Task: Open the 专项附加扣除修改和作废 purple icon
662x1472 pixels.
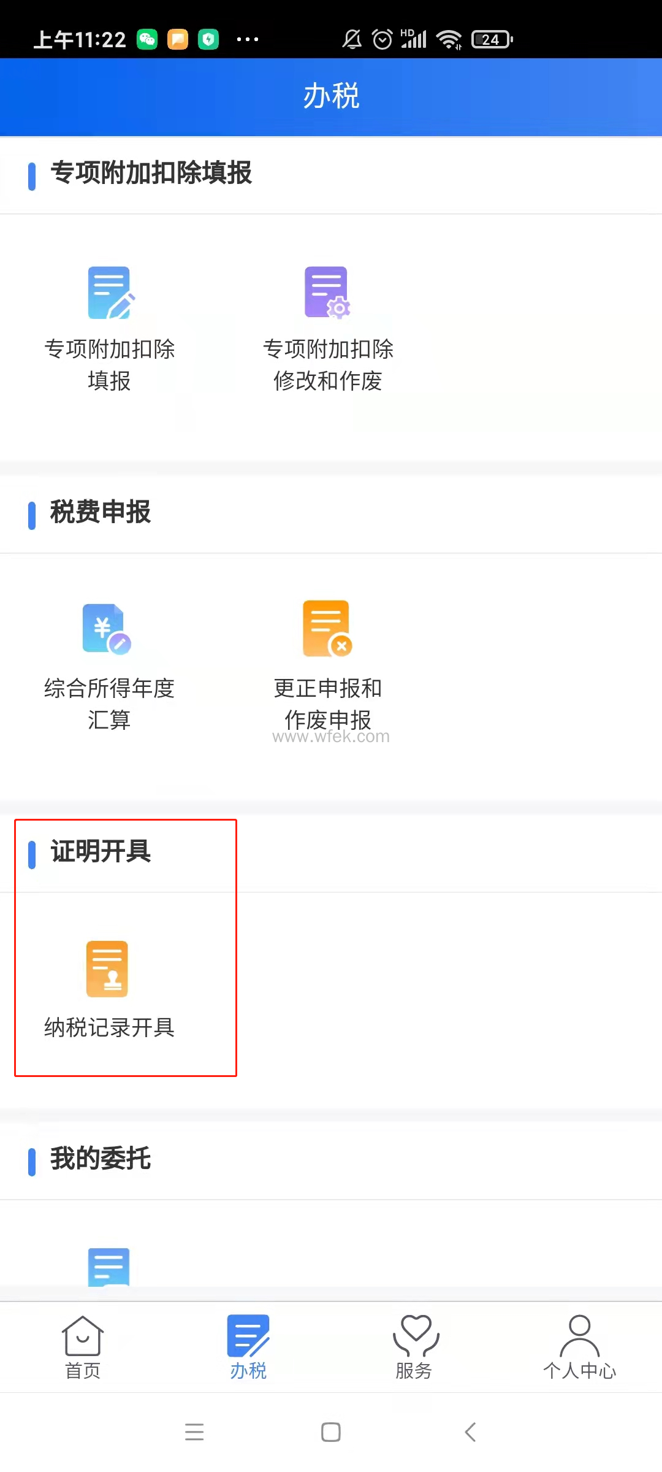Action: coord(327,293)
